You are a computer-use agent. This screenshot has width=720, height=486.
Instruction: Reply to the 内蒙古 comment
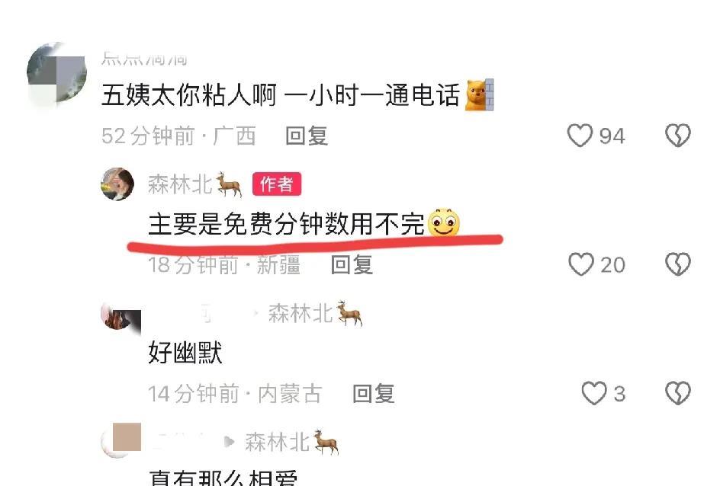(373, 394)
